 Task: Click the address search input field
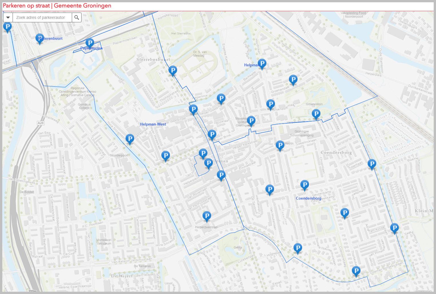(x=42, y=17)
